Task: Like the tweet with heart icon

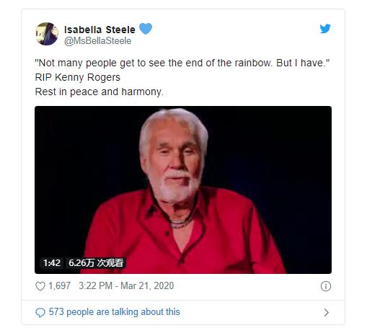Action: tap(40, 286)
